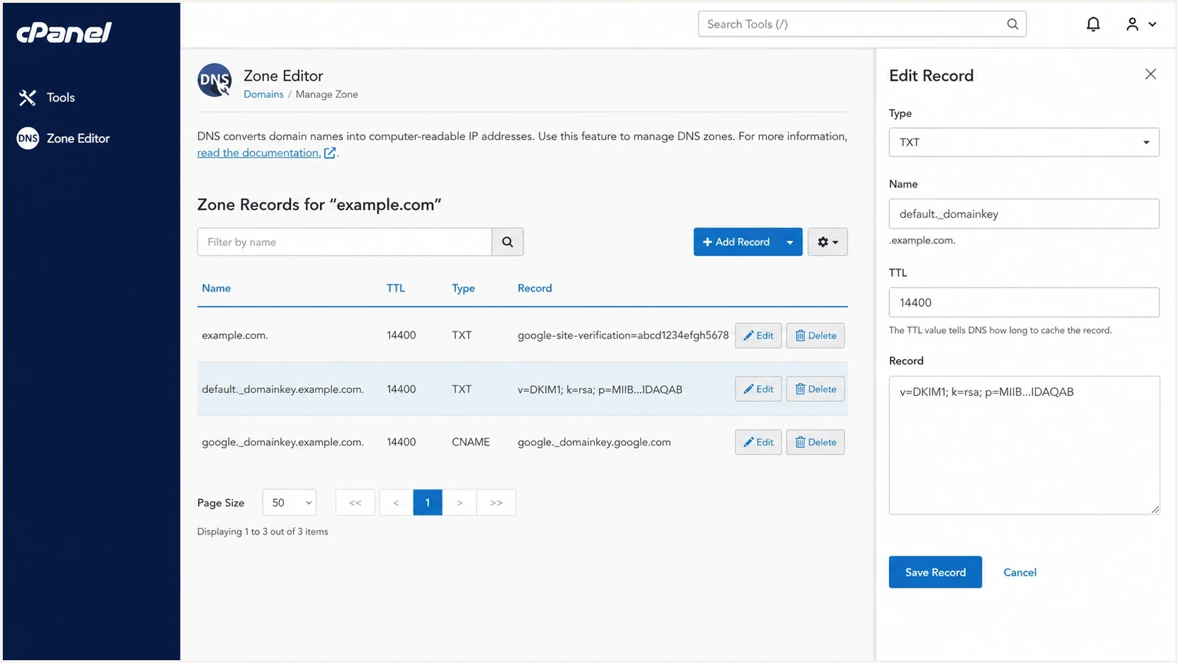Click the Name field default._domainkey
1178x663 pixels.
tap(1024, 213)
